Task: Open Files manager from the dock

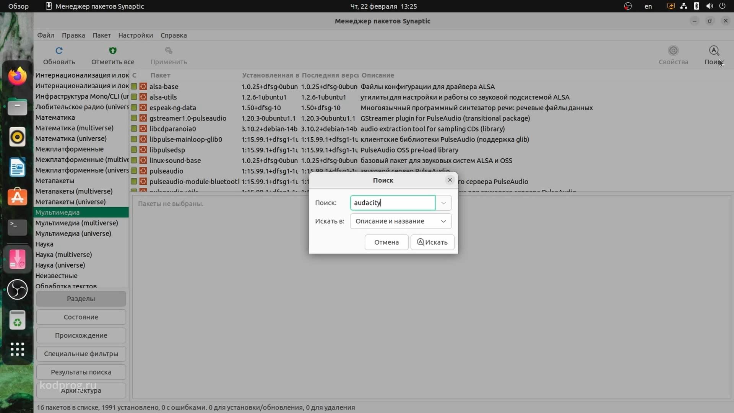Action: tap(17, 106)
